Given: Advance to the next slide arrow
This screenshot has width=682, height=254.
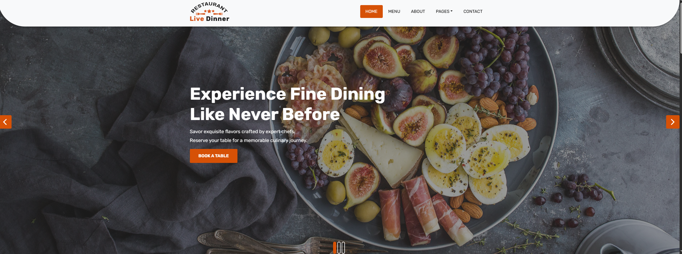Looking at the screenshot, I should coord(673,122).
